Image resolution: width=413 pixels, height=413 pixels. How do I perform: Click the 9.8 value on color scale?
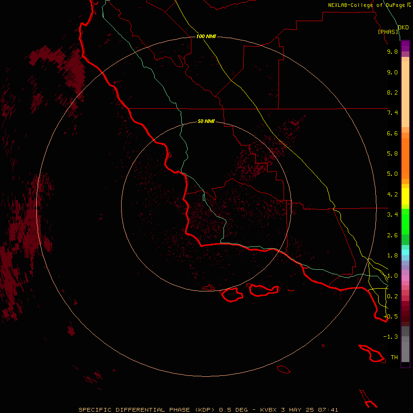(x=392, y=51)
